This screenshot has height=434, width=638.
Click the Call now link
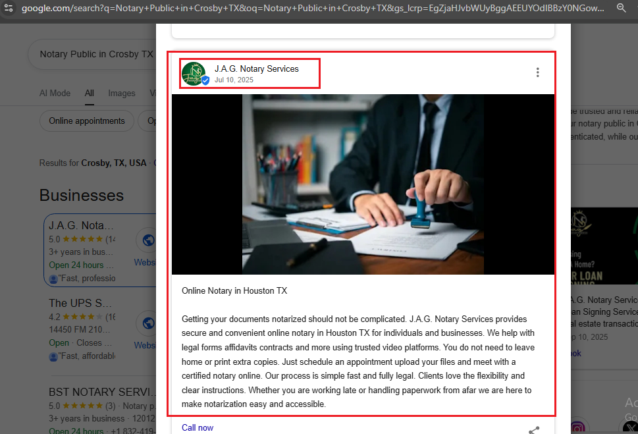[x=198, y=427]
